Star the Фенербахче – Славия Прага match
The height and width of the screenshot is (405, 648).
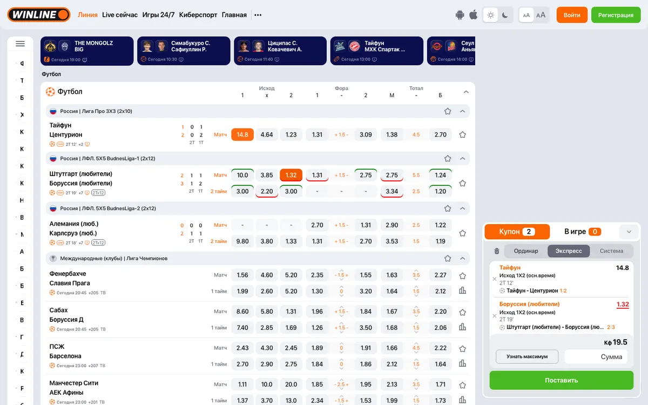462,275
